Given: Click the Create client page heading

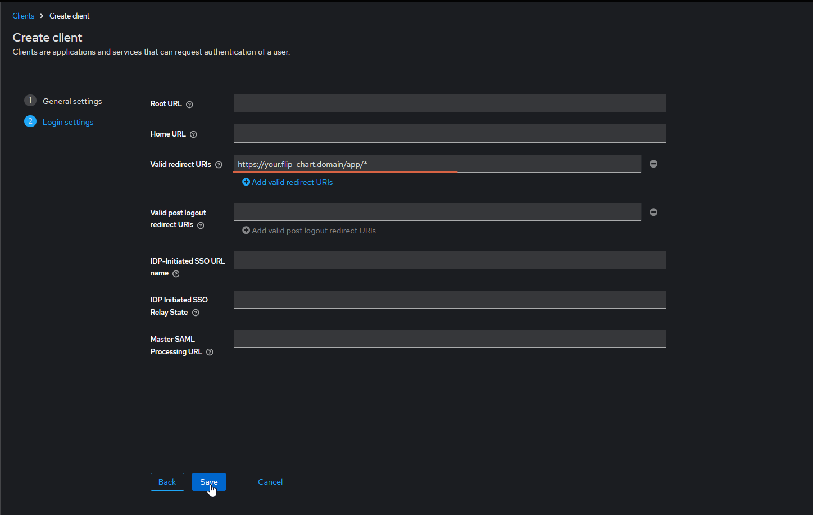Looking at the screenshot, I should point(48,38).
